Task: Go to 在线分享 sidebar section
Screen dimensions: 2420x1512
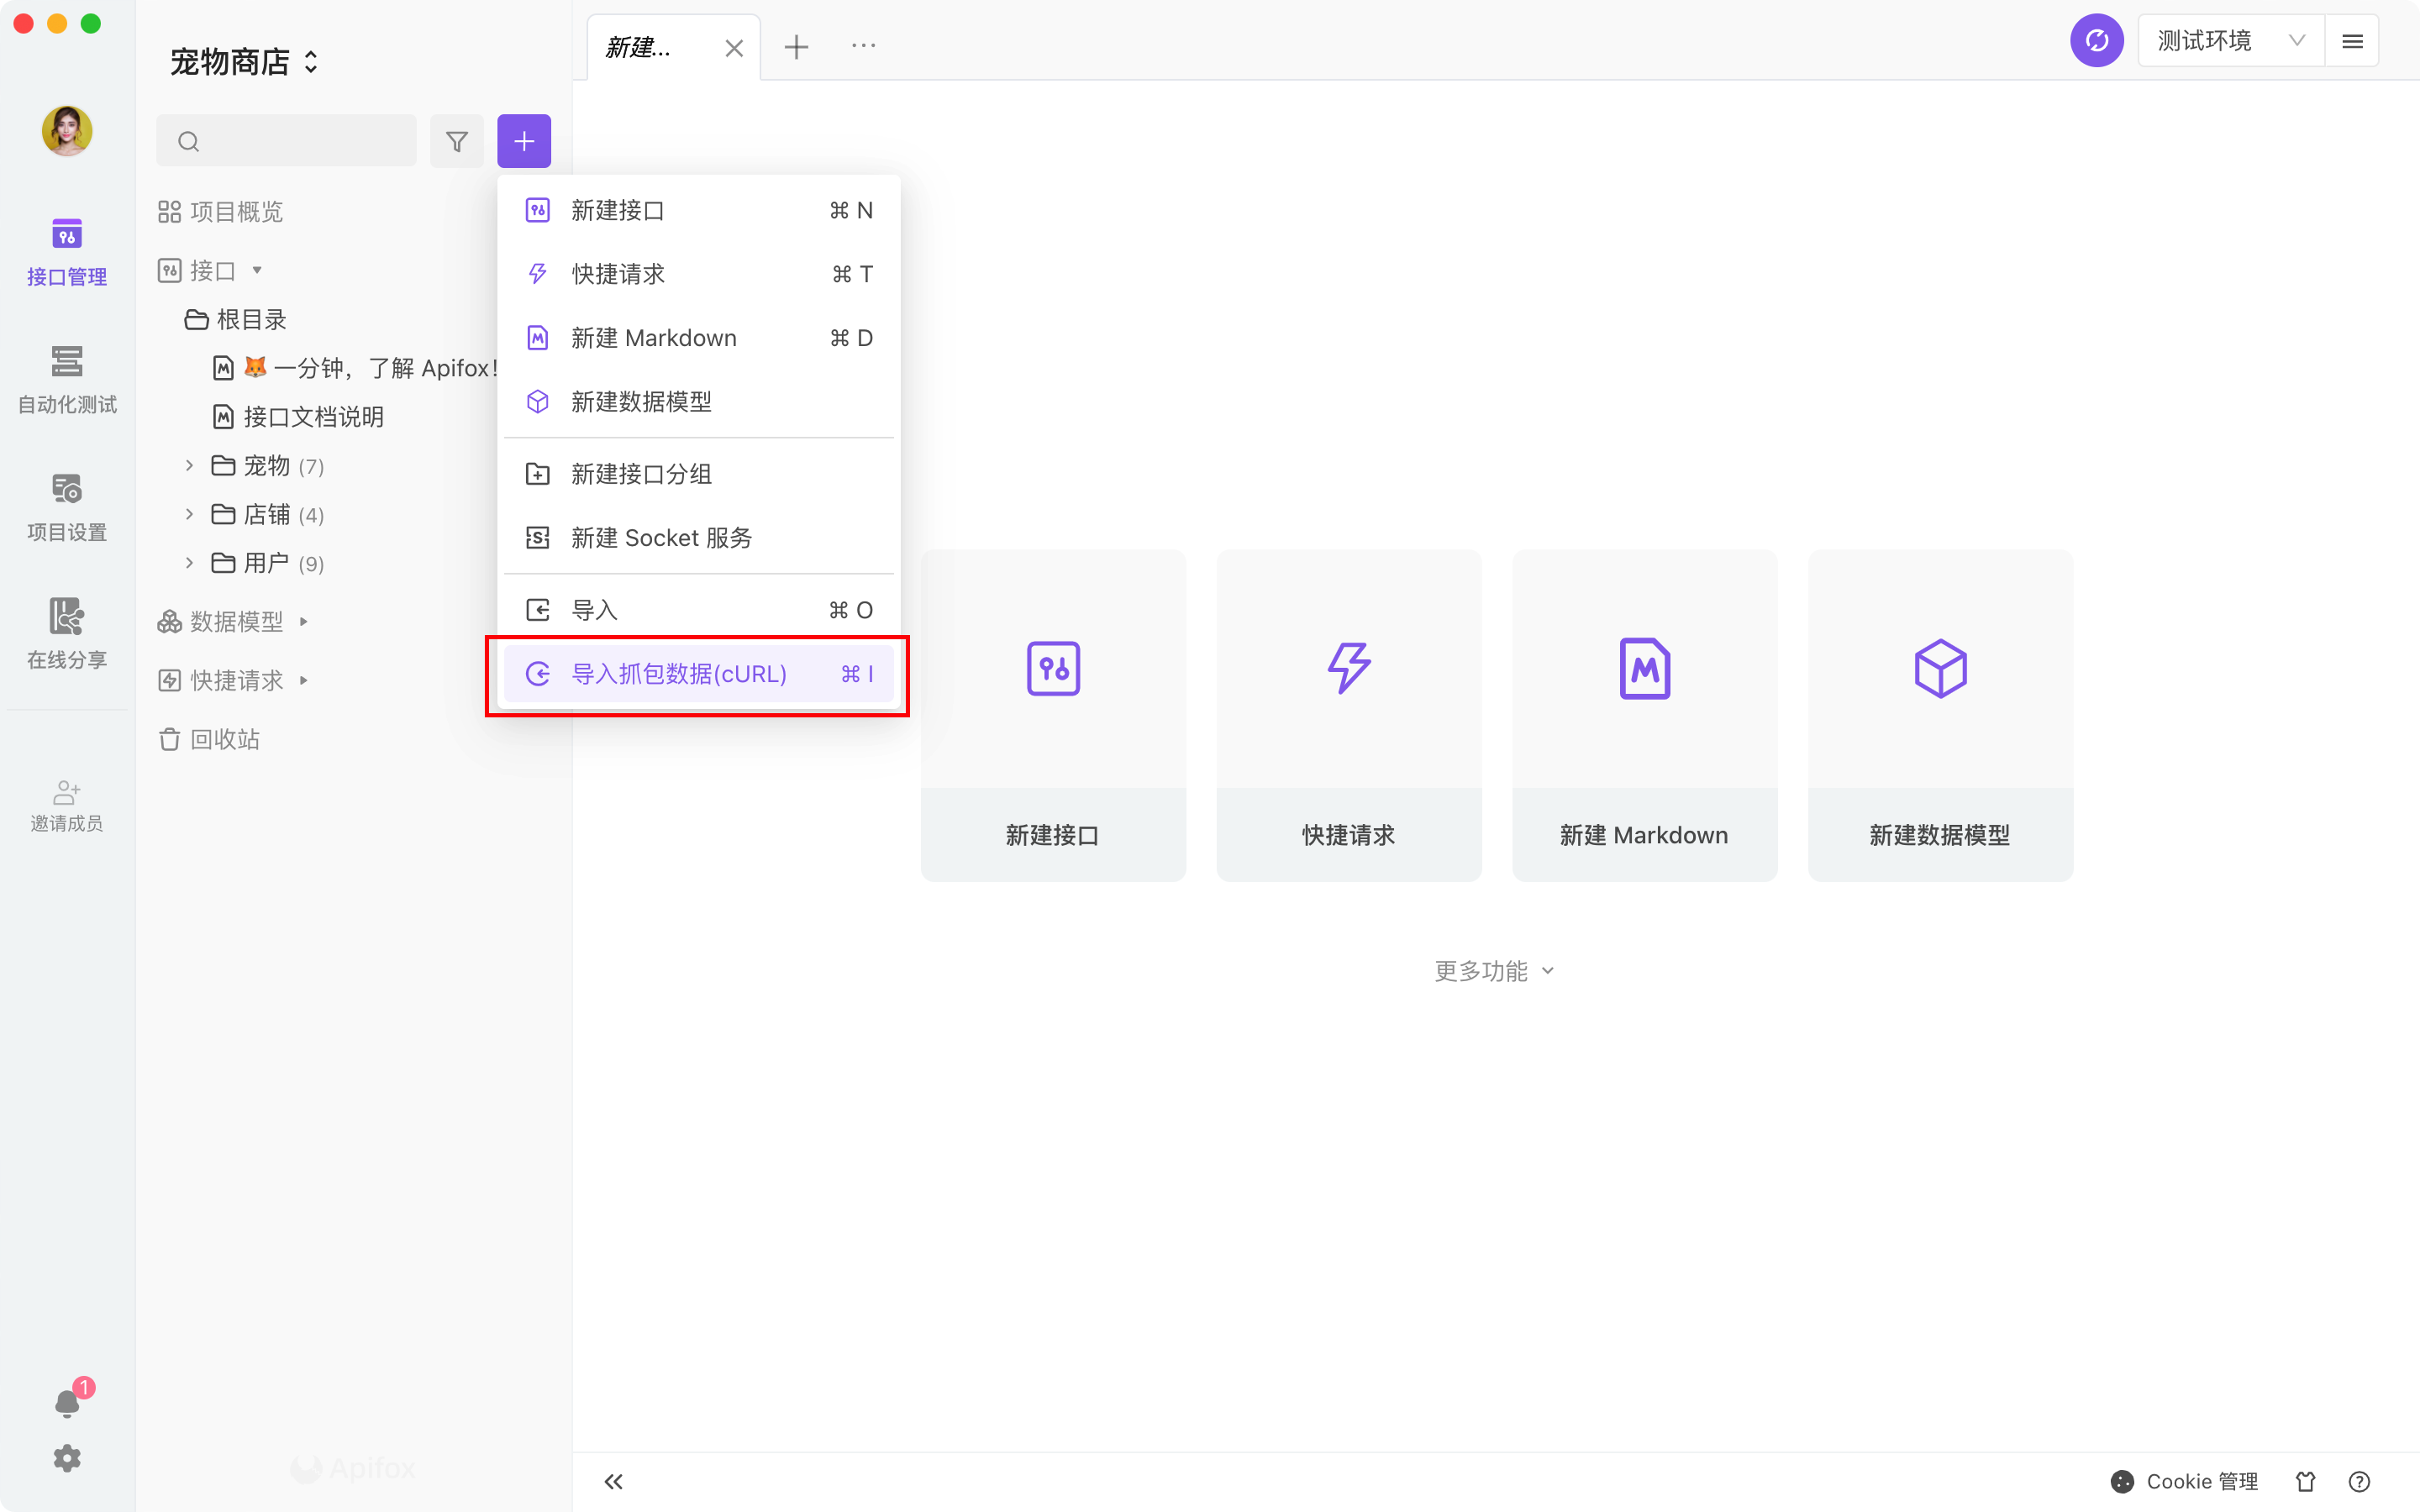Action: (67, 633)
